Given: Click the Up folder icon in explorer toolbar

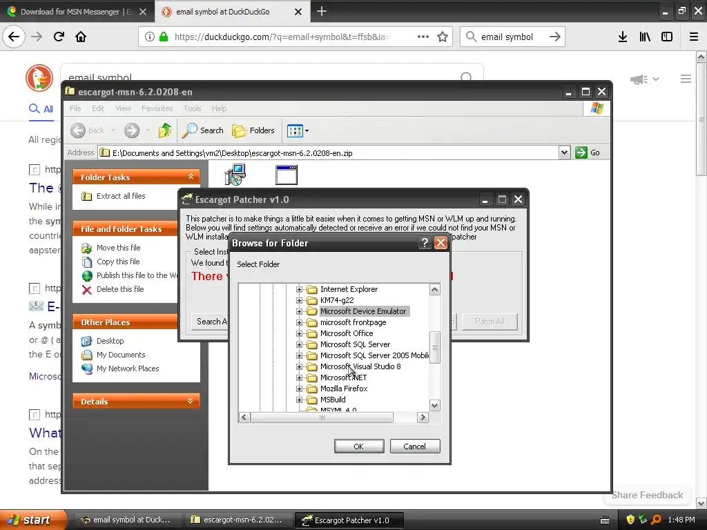Looking at the screenshot, I should (165, 130).
